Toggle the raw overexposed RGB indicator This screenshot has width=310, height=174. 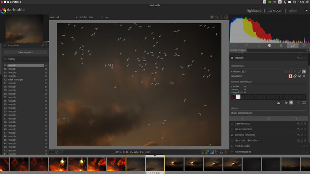click(207, 152)
